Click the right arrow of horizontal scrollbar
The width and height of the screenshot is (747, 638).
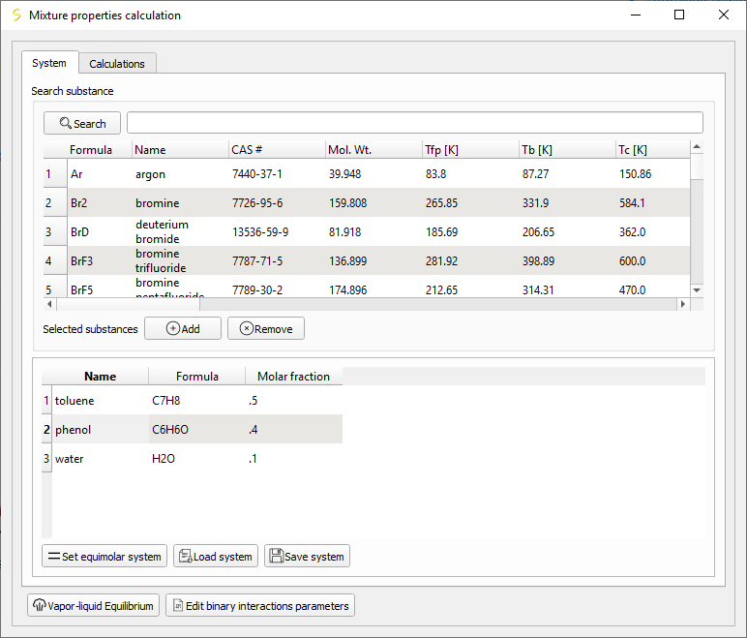[683, 304]
